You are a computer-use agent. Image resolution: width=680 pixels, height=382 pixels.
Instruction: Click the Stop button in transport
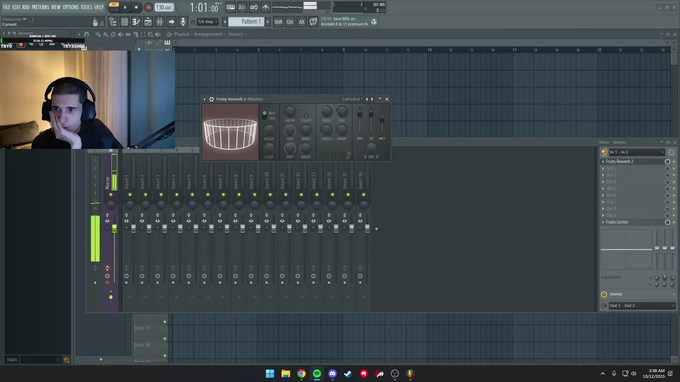136,7
